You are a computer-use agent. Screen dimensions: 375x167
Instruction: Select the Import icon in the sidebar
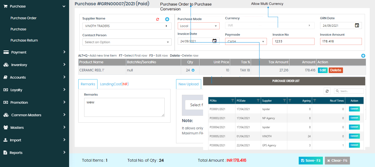[x=6, y=140]
